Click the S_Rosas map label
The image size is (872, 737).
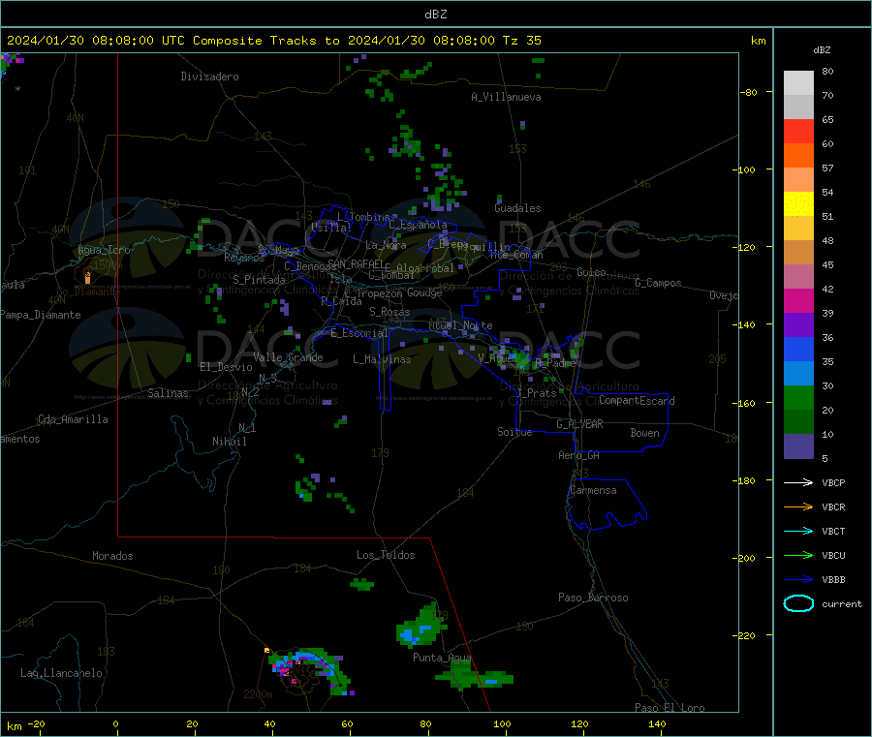(x=389, y=313)
